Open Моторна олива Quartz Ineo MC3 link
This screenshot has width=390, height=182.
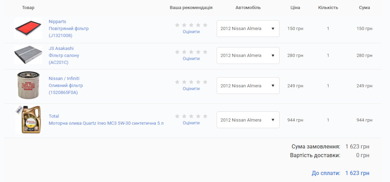click(x=106, y=123)
